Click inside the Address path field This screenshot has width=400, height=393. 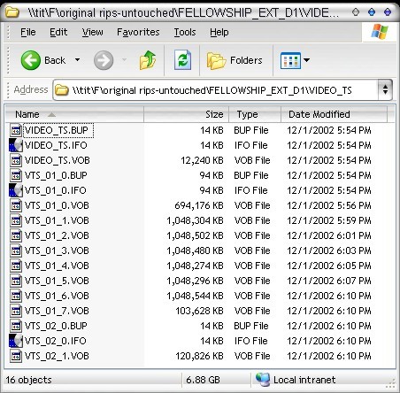[x=215, y=89]
